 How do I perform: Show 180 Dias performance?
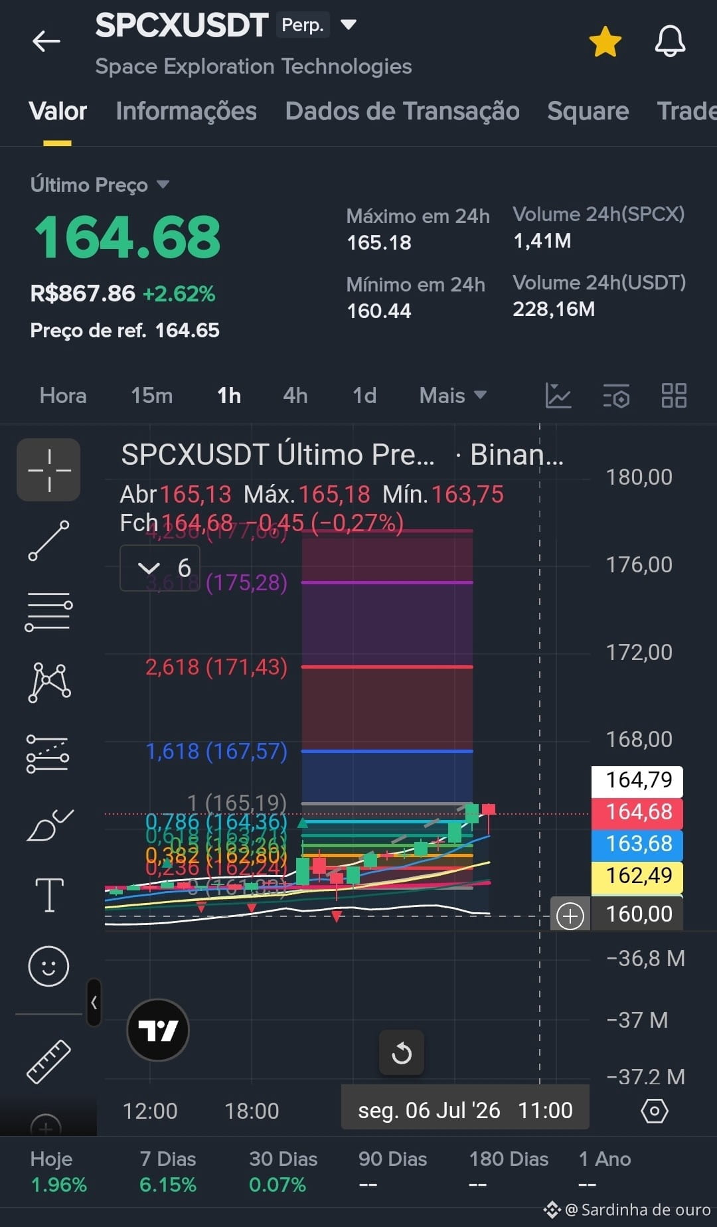pos(509,1171)
